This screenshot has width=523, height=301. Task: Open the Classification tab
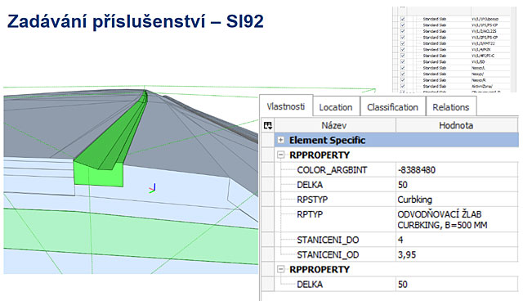coord(392,107)
